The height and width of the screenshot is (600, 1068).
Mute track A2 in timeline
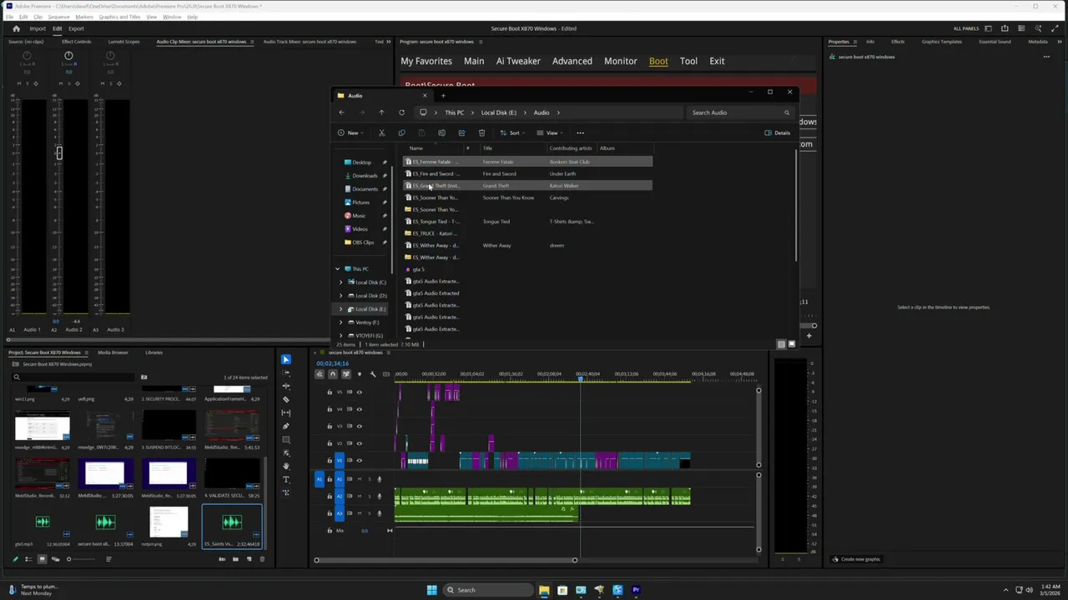point(360,496)
